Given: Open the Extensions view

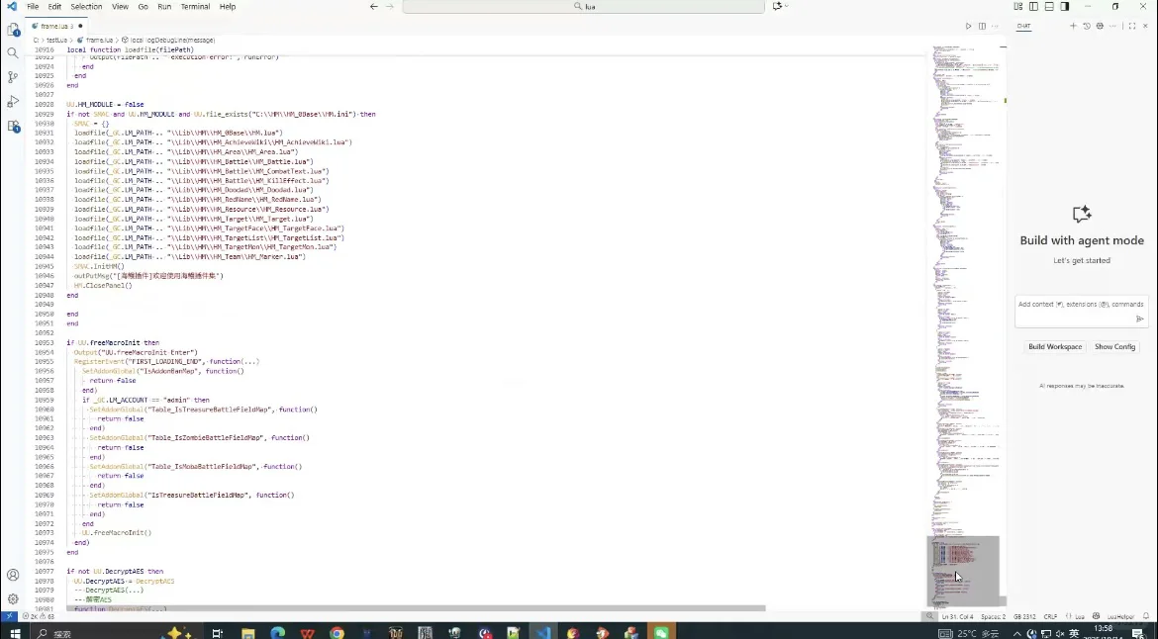Looking at the screenshot, I should click(x=13, y=127).
